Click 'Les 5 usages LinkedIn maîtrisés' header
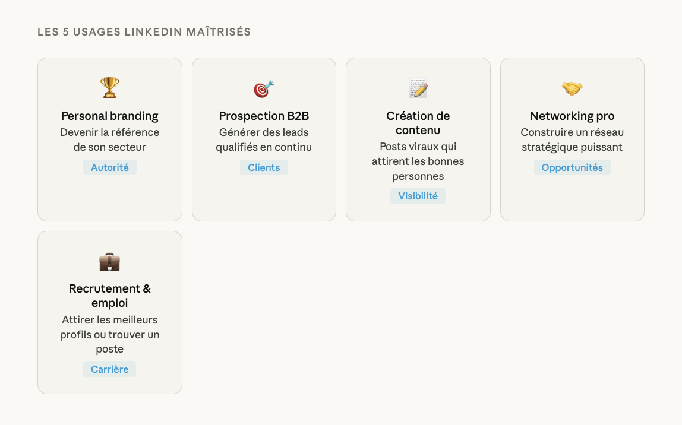Screen dimensions: 682x425 pyautogui.click(x=144, y=32)
